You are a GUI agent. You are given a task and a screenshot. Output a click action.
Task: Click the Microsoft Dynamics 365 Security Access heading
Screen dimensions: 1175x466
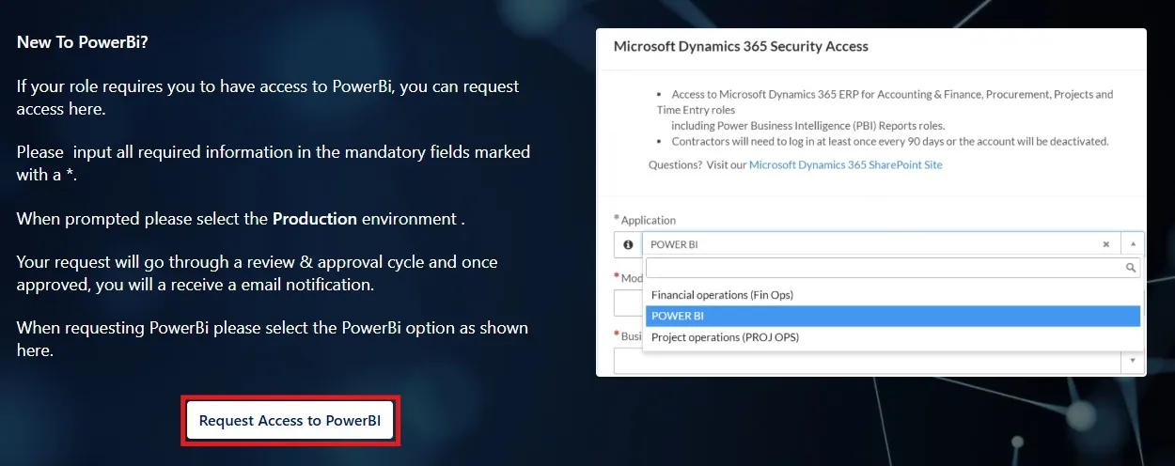point(741,46)
